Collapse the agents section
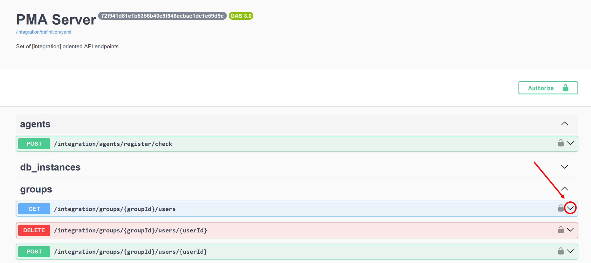 (x=564, y=124)
